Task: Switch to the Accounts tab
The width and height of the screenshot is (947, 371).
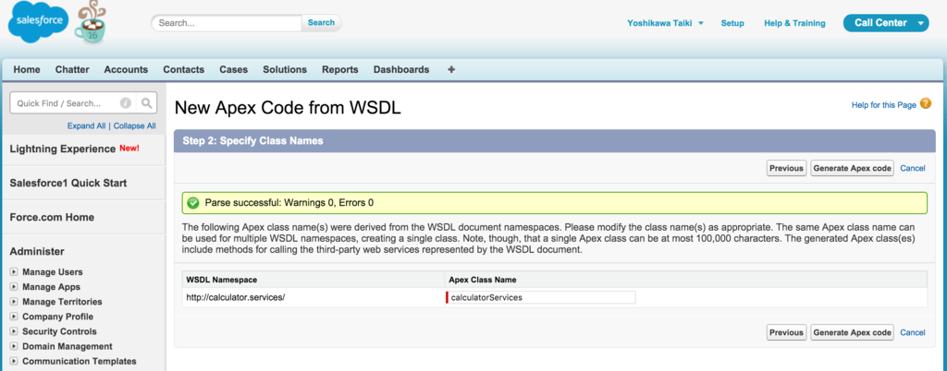Action: [126, 69]
